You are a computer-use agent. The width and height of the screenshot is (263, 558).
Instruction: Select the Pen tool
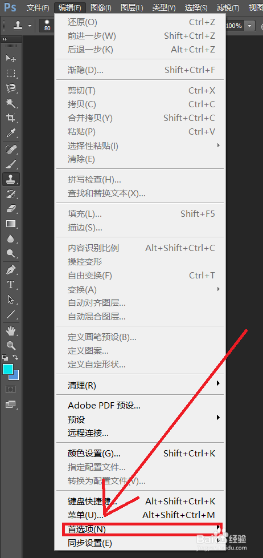point(11,270)
